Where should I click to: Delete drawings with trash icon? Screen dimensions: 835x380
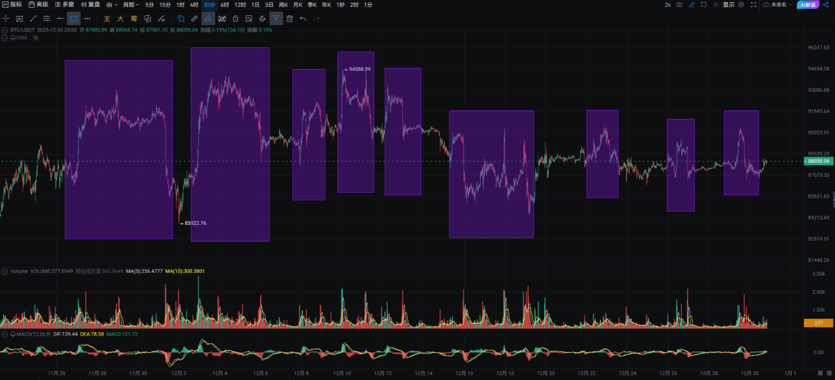(x=289, y=19)
